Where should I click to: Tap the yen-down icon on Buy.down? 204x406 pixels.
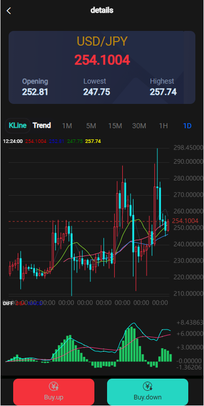(148, 387)
